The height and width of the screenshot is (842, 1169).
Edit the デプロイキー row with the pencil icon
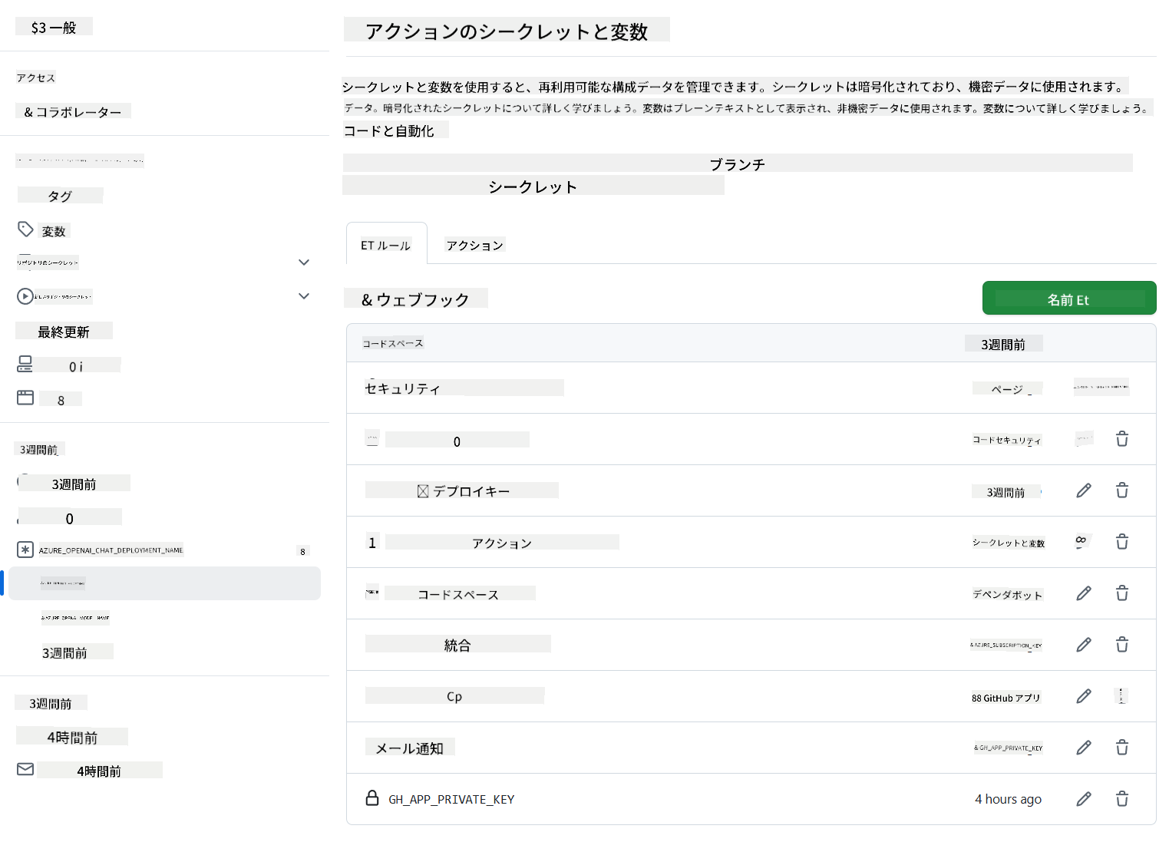point(1084,490)
